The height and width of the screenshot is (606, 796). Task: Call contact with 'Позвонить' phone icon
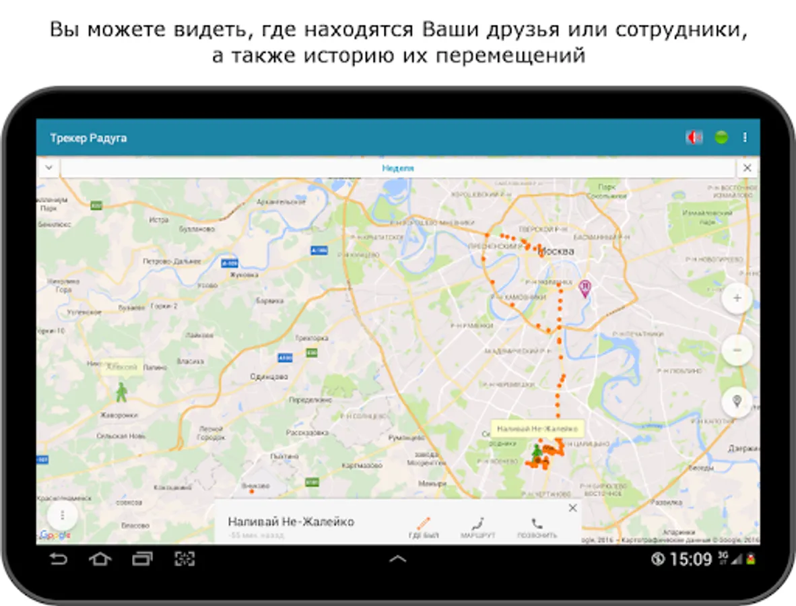click(x=537, y=528)
